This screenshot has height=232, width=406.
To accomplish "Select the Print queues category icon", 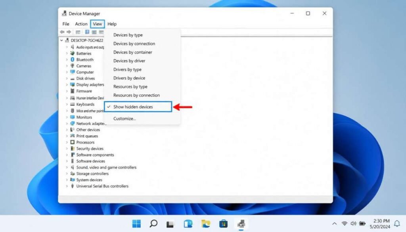I will tap(73, 136).
